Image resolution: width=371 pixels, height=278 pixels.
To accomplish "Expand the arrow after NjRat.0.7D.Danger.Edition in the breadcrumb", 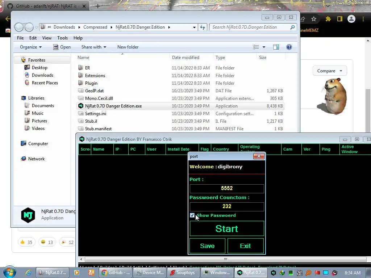I will tap(169, 27).
